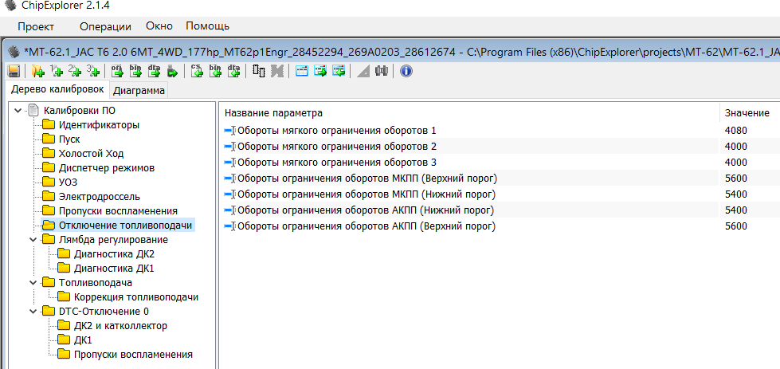Click the 'cs' import toolbar icon

point(198,72)
